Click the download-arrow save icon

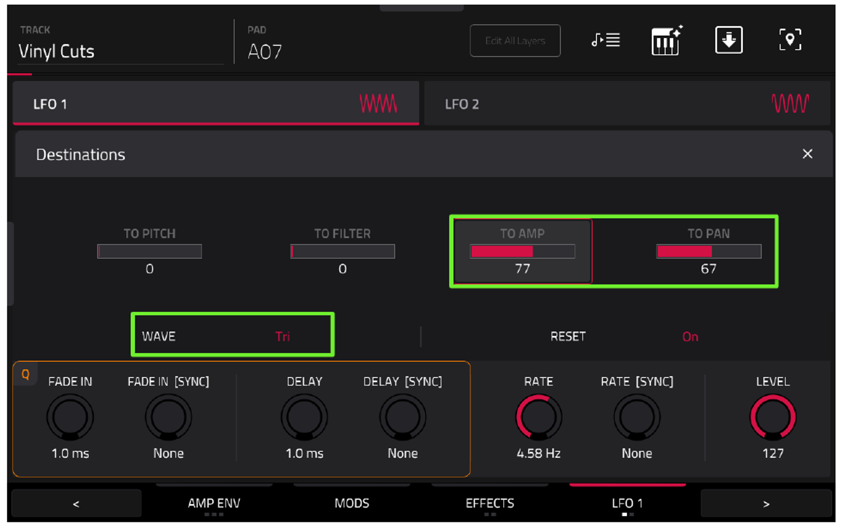(729, 40)
